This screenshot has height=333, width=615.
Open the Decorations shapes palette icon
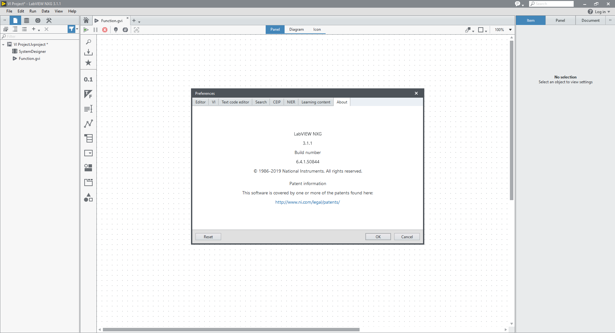pos(88,197)
